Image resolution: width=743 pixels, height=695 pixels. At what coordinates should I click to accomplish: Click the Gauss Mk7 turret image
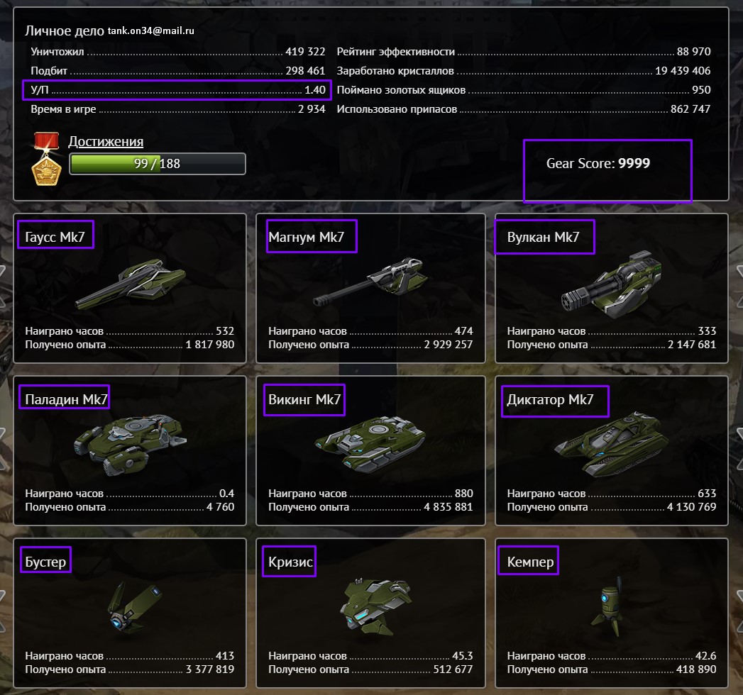131,284
